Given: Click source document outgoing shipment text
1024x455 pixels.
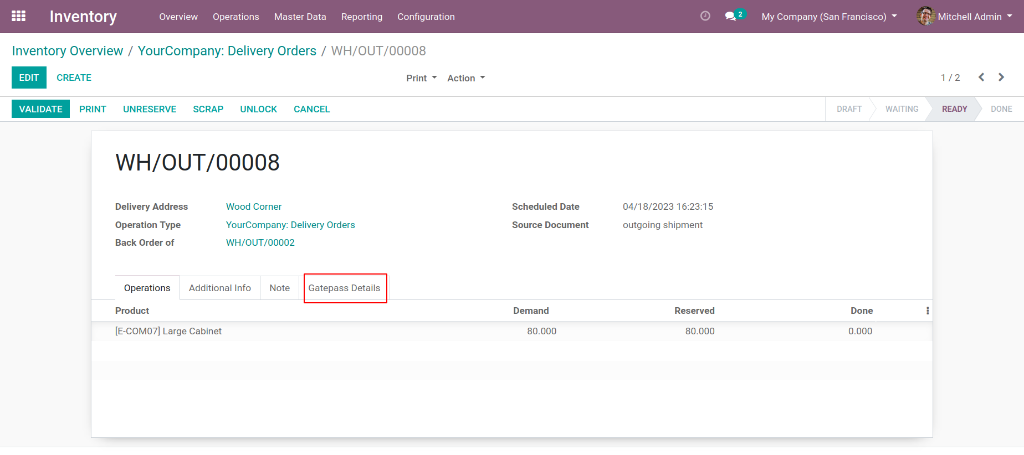Looking at the screenshot, I should point(663,225).
